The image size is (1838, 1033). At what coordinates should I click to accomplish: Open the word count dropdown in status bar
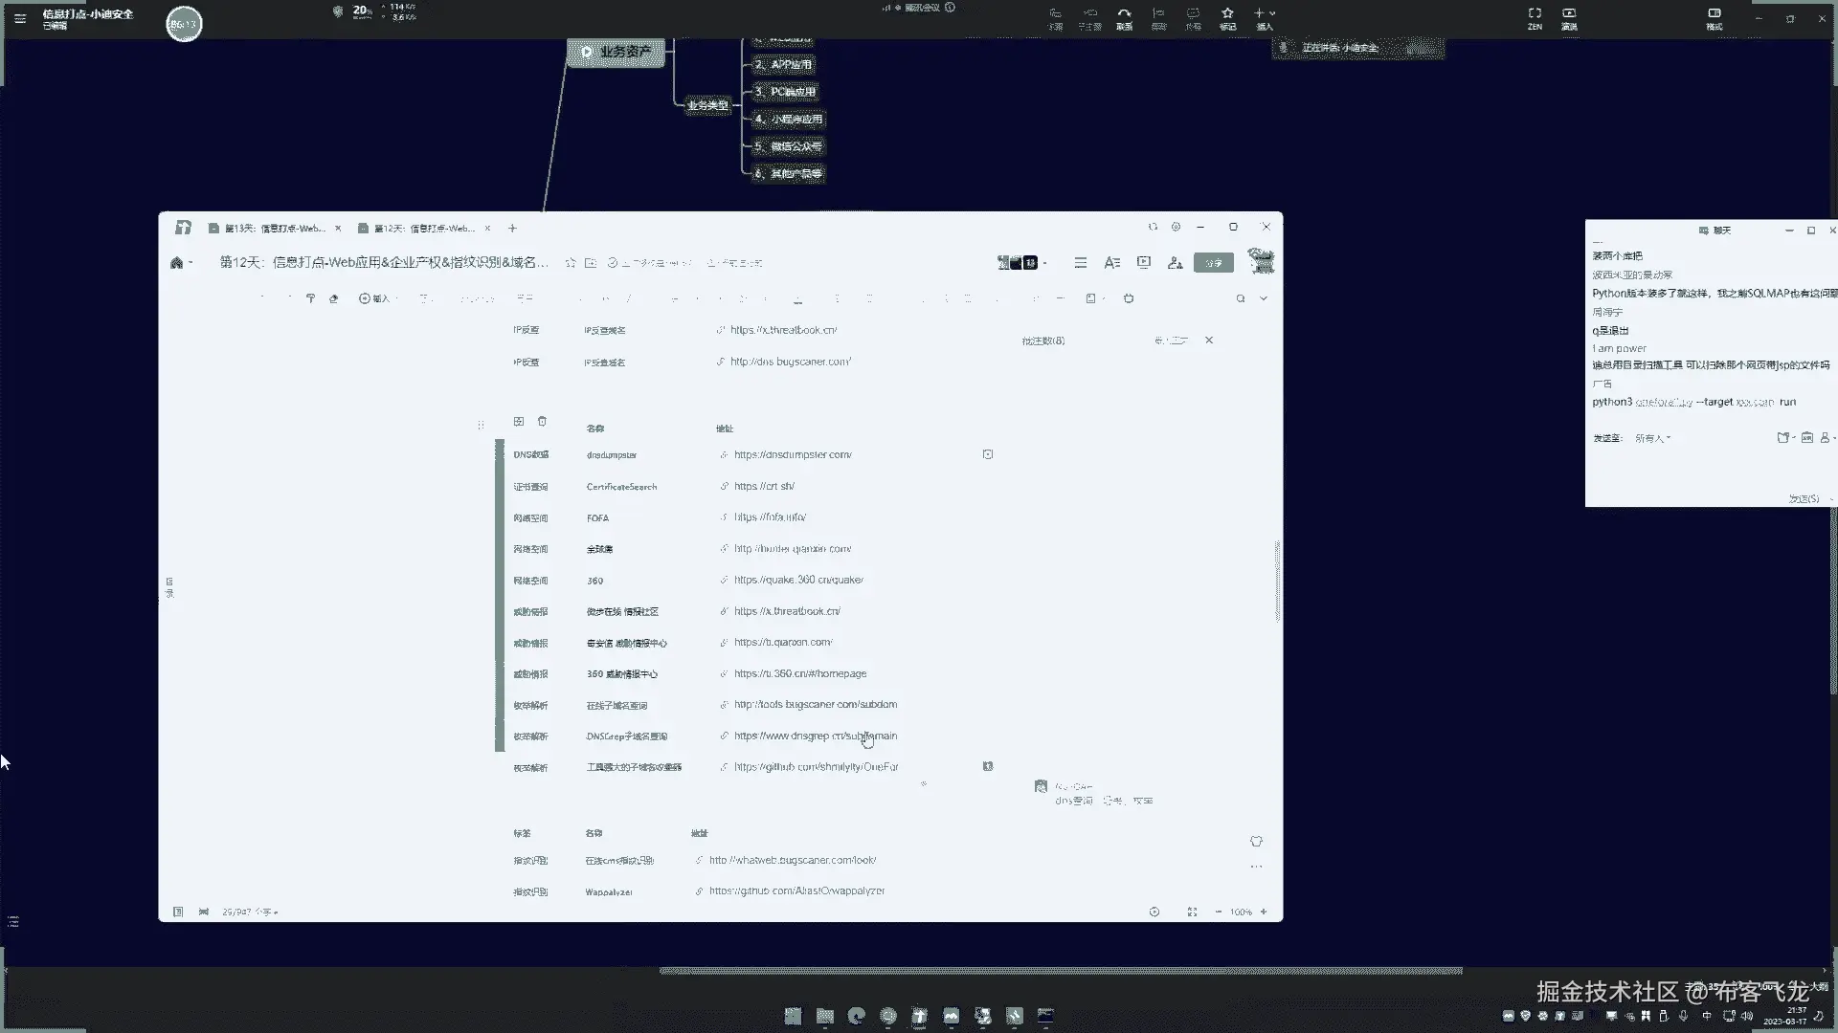point(251,912)
